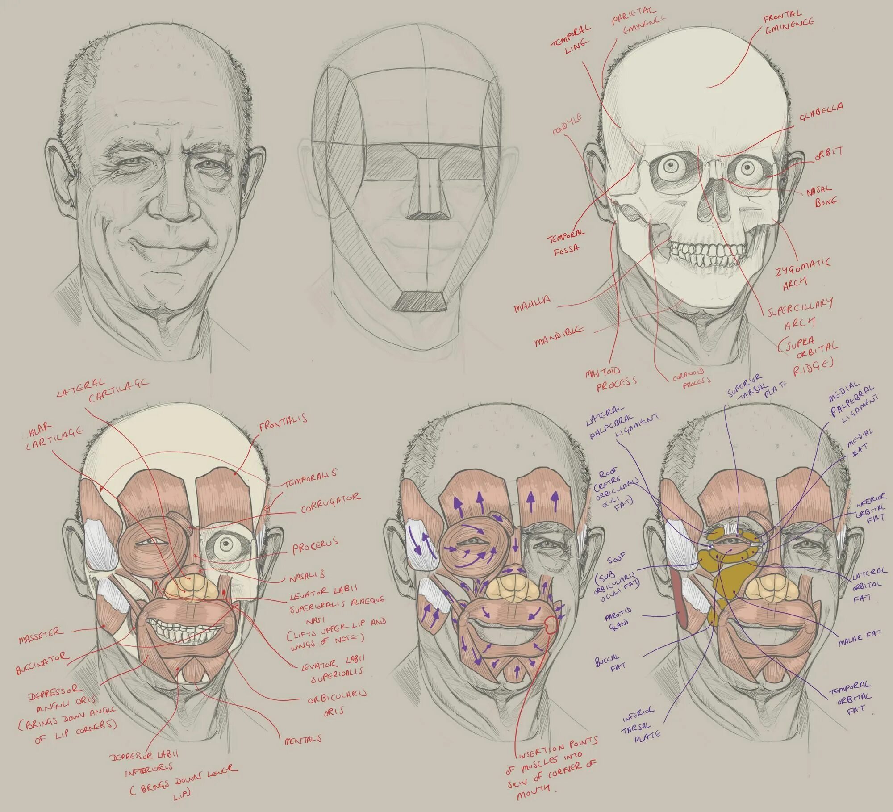Click the Buccal Fat label

(610, 664)
